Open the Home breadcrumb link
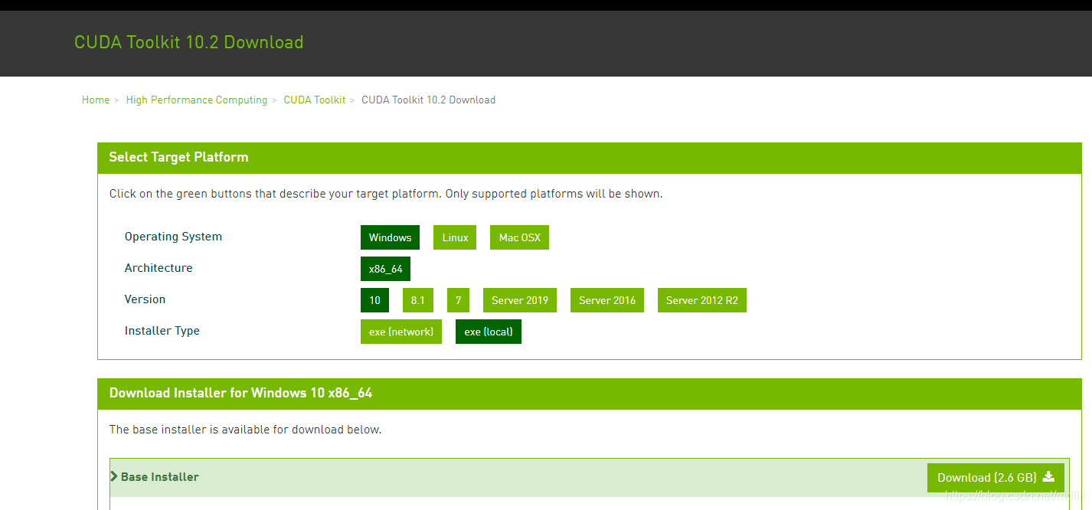 tap(96, 100)
